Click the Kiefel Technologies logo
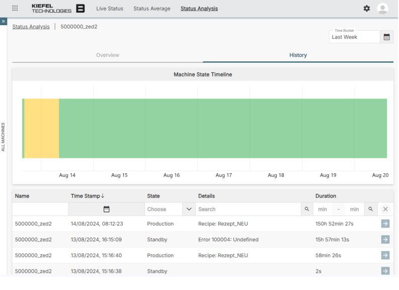Screen dimensions: 399x290 [58, 9]
